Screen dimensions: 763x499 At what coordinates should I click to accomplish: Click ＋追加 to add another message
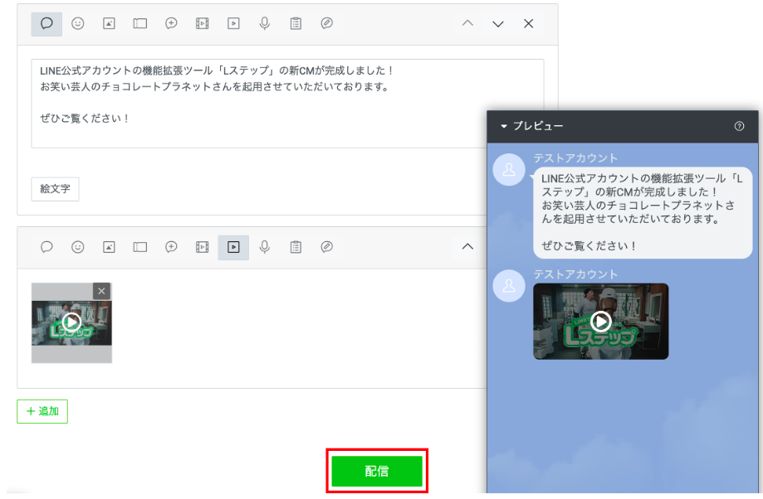click(x=42, y=411)
